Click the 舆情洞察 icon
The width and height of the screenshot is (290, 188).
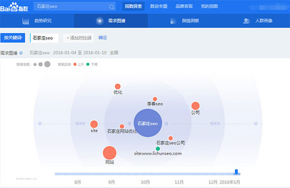[173, 21]
